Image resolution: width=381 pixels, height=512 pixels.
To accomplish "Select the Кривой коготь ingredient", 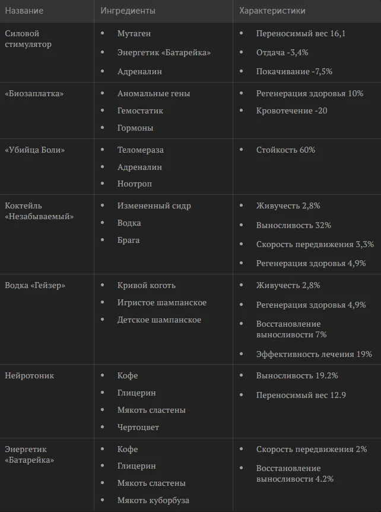I will pyautogui.click(x=147, y=285).
